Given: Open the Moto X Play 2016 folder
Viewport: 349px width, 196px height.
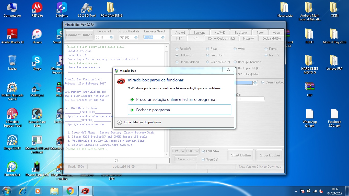Looking at the screenshot, I should pyautogui.click(x=334, y=36).
